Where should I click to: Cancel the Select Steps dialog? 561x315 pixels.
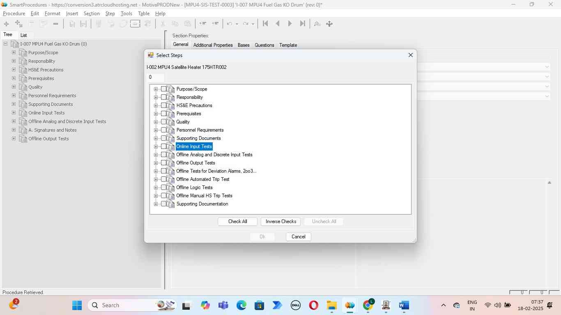[x=299, y=237]
